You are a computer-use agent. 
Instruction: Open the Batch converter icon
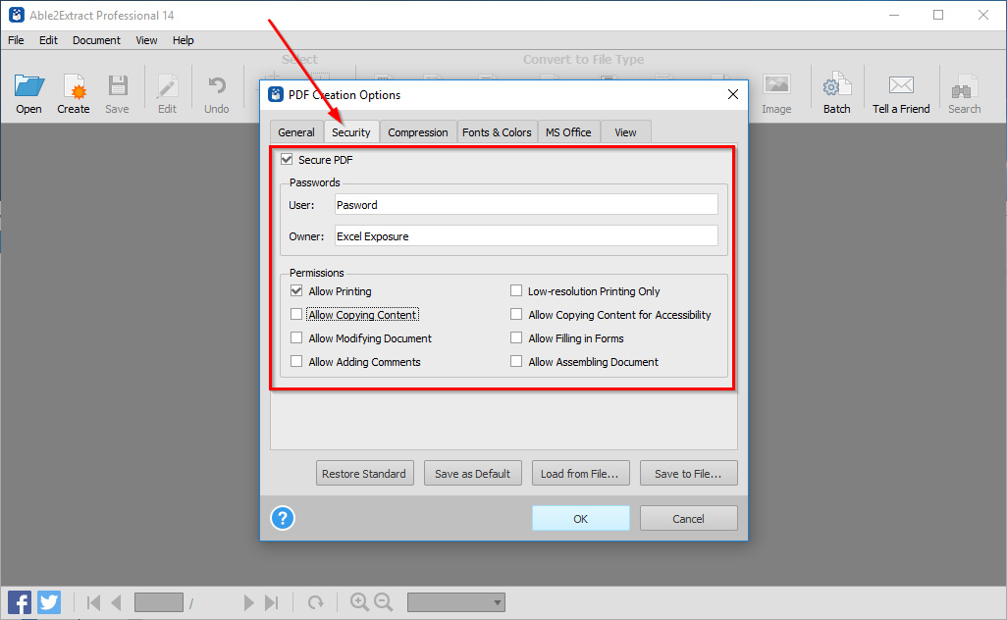pos(837,85)
